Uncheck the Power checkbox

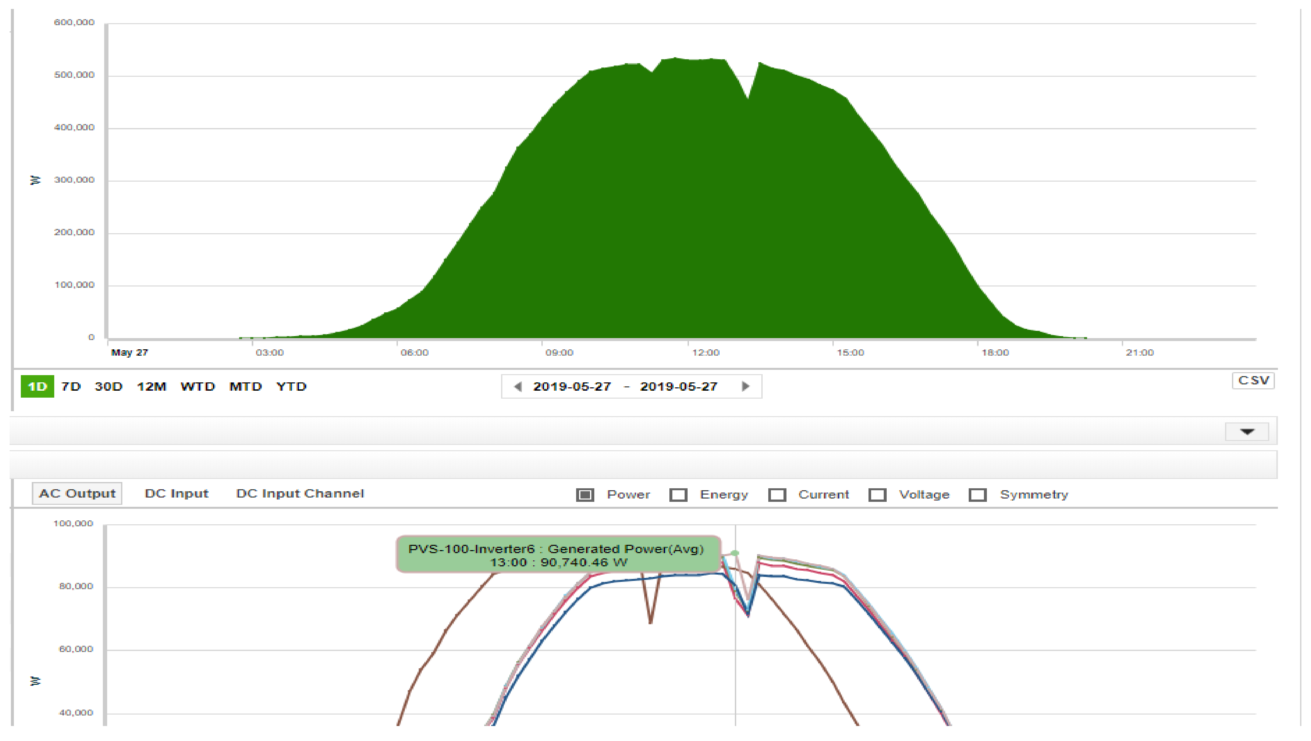pyautogui.click(x=585, y=495)
